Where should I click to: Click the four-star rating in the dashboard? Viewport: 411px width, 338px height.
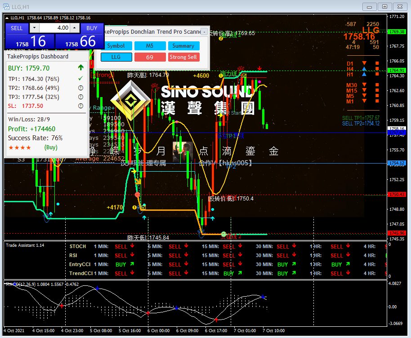tap(20, 147)
